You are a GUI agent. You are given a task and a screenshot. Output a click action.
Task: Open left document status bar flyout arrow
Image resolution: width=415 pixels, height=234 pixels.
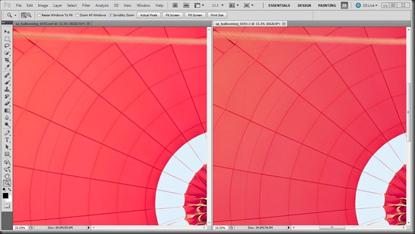tap(89, 228)
